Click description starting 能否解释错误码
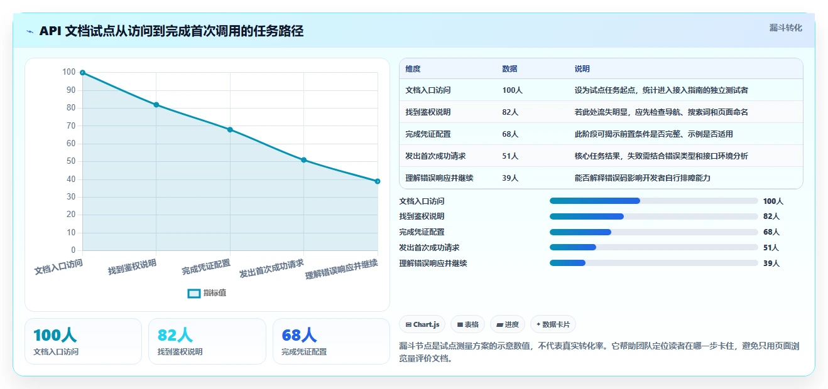The height and width of the screenshot is (389, 828). [x=642, y=178]
